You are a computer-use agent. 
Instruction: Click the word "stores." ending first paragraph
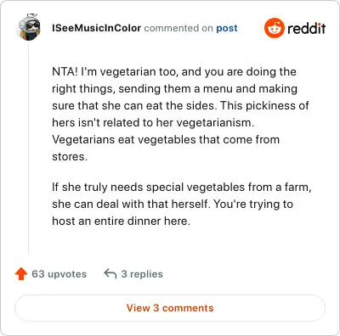pyautogui.click(x=70, y=156)
